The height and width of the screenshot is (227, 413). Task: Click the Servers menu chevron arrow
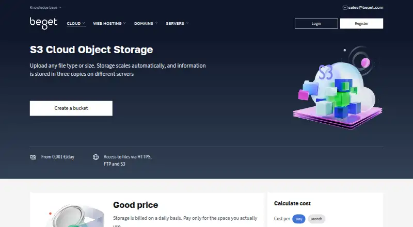tap(187, 23)
